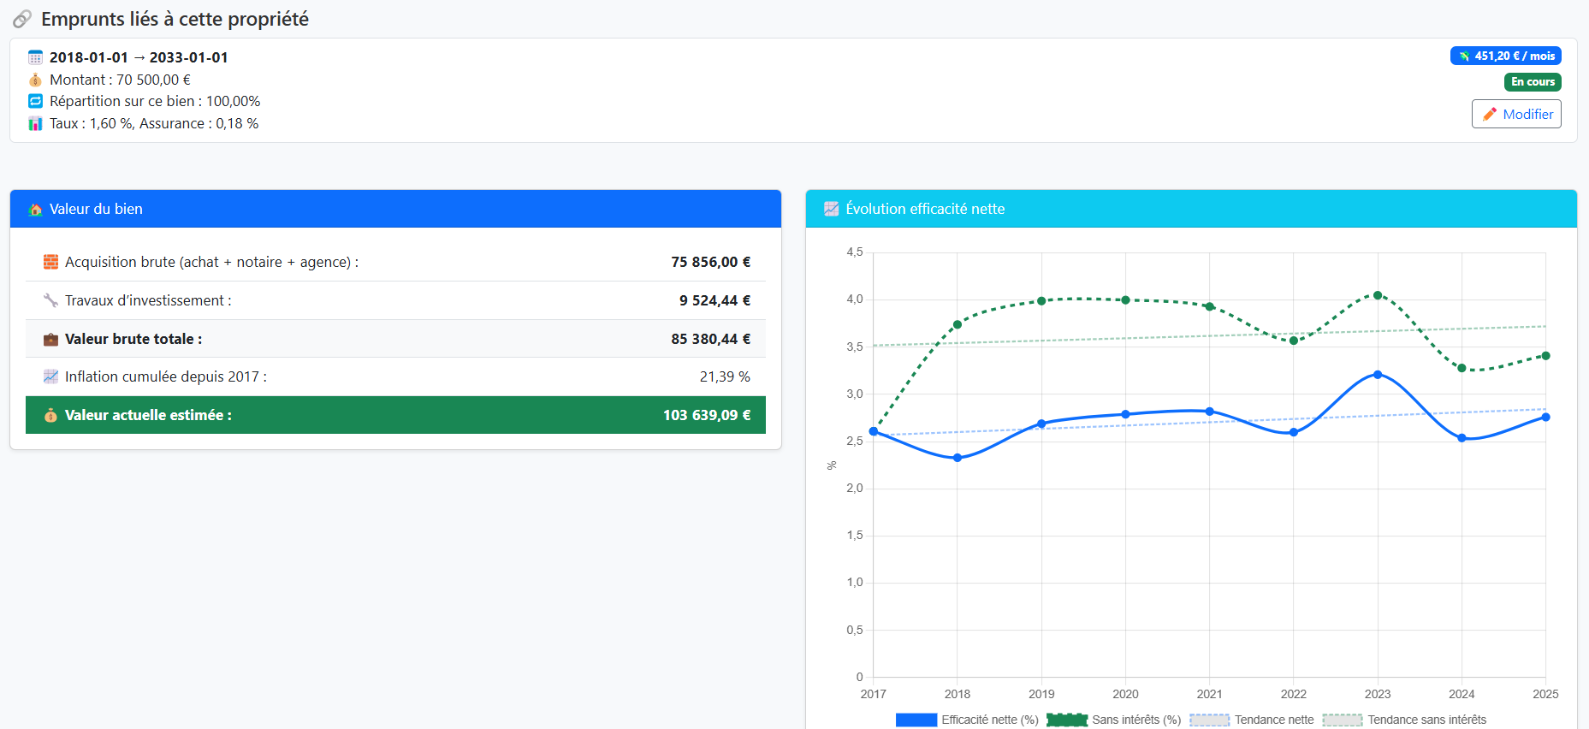Click the brick icon beside Acquisition brute

50,262
